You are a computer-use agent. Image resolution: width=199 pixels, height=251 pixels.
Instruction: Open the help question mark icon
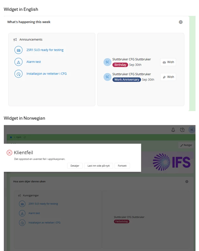(x=182, y=130)
